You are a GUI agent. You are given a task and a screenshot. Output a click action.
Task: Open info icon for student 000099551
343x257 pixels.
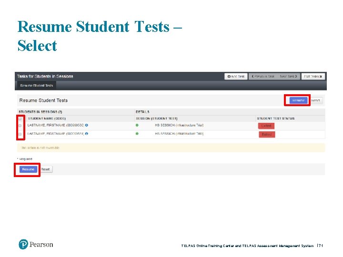point(87,134)
